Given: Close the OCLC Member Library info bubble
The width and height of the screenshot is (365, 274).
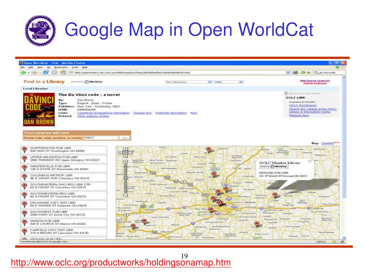Looking at the screenshot, I should (310, 161).
